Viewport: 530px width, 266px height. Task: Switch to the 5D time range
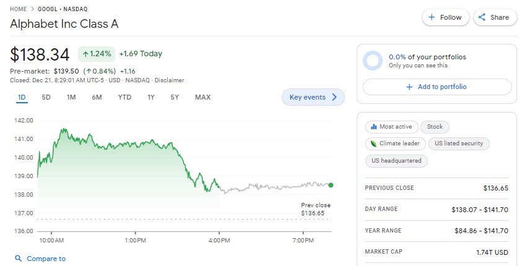coord(46,97)
